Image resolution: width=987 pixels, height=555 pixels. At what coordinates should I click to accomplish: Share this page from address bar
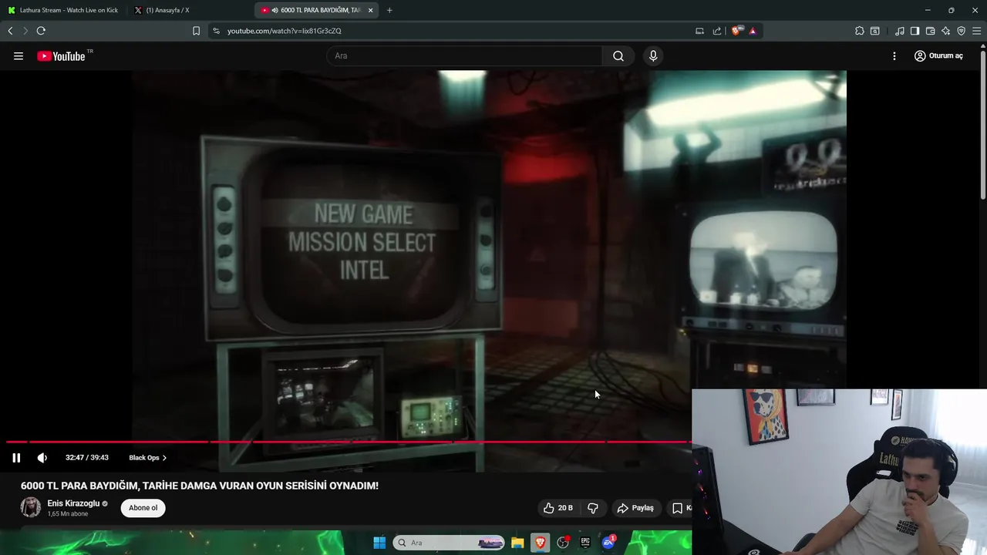tap(717, 31)
